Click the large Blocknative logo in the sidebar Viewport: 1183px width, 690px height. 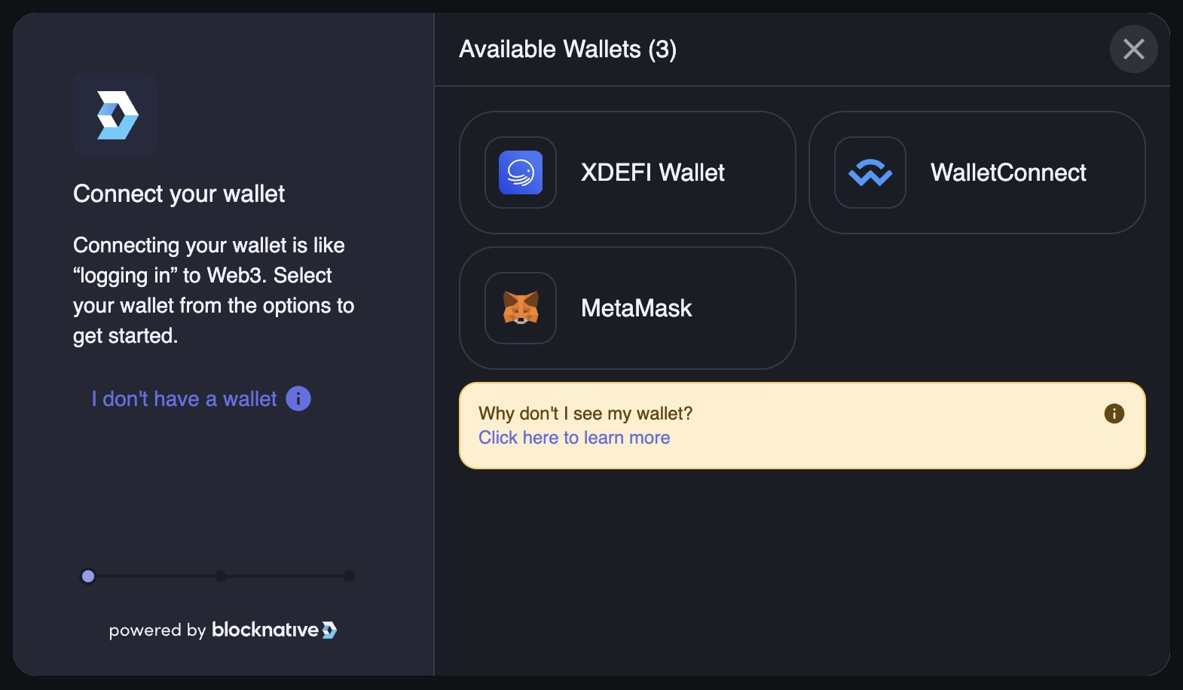coord(116,115)
